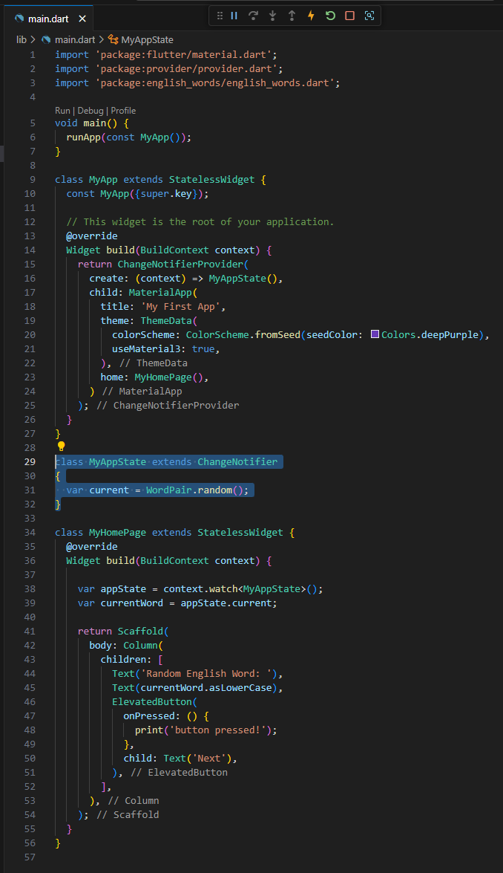Open the main.dart breadcrumb dropdown
The width and height of the screenshot is (503, 873).
click(x=75, y=39)
